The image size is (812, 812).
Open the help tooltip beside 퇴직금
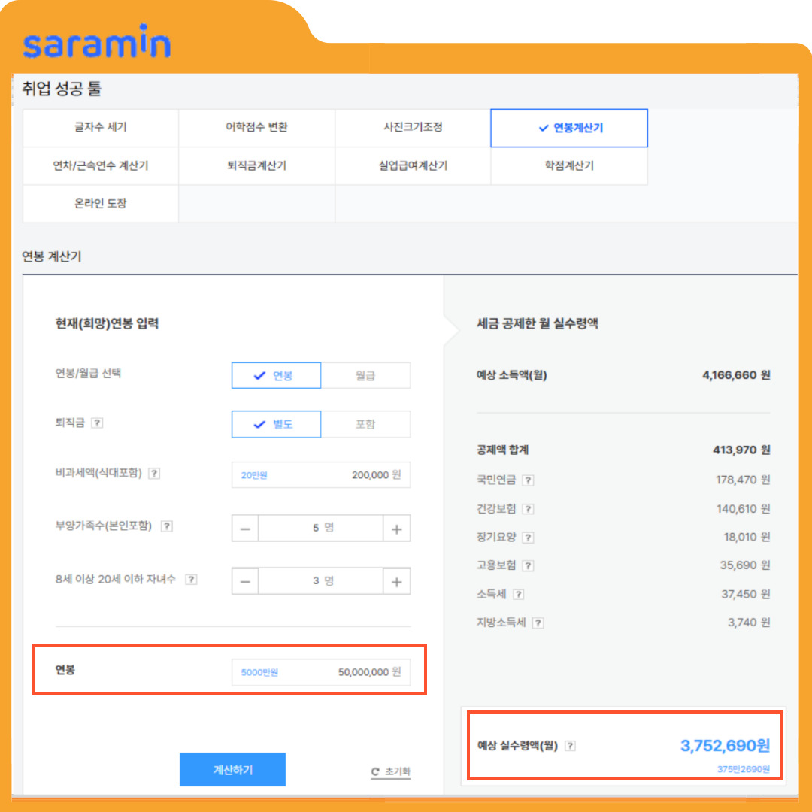[98, 424]
